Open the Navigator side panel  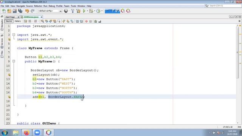[2, 25]
